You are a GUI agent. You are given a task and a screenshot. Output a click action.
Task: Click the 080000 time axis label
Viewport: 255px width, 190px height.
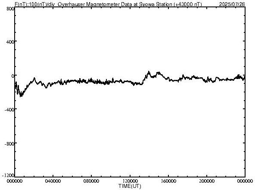pos(91,181)
